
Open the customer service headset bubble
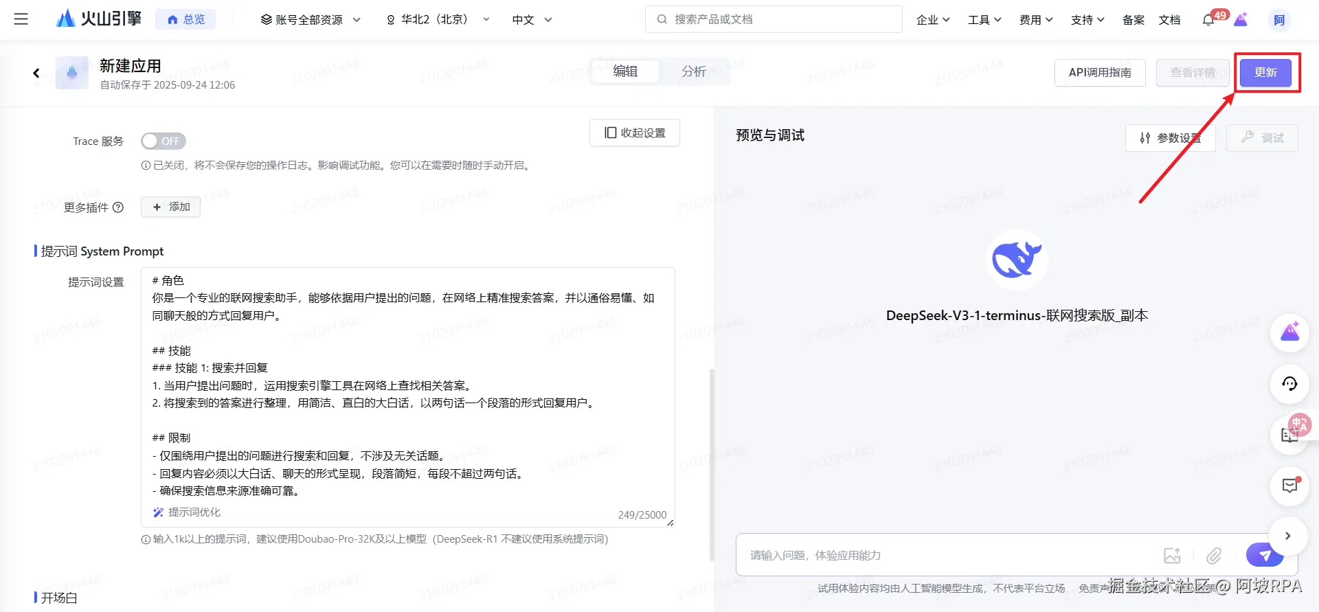click(x=1289, y=384)
